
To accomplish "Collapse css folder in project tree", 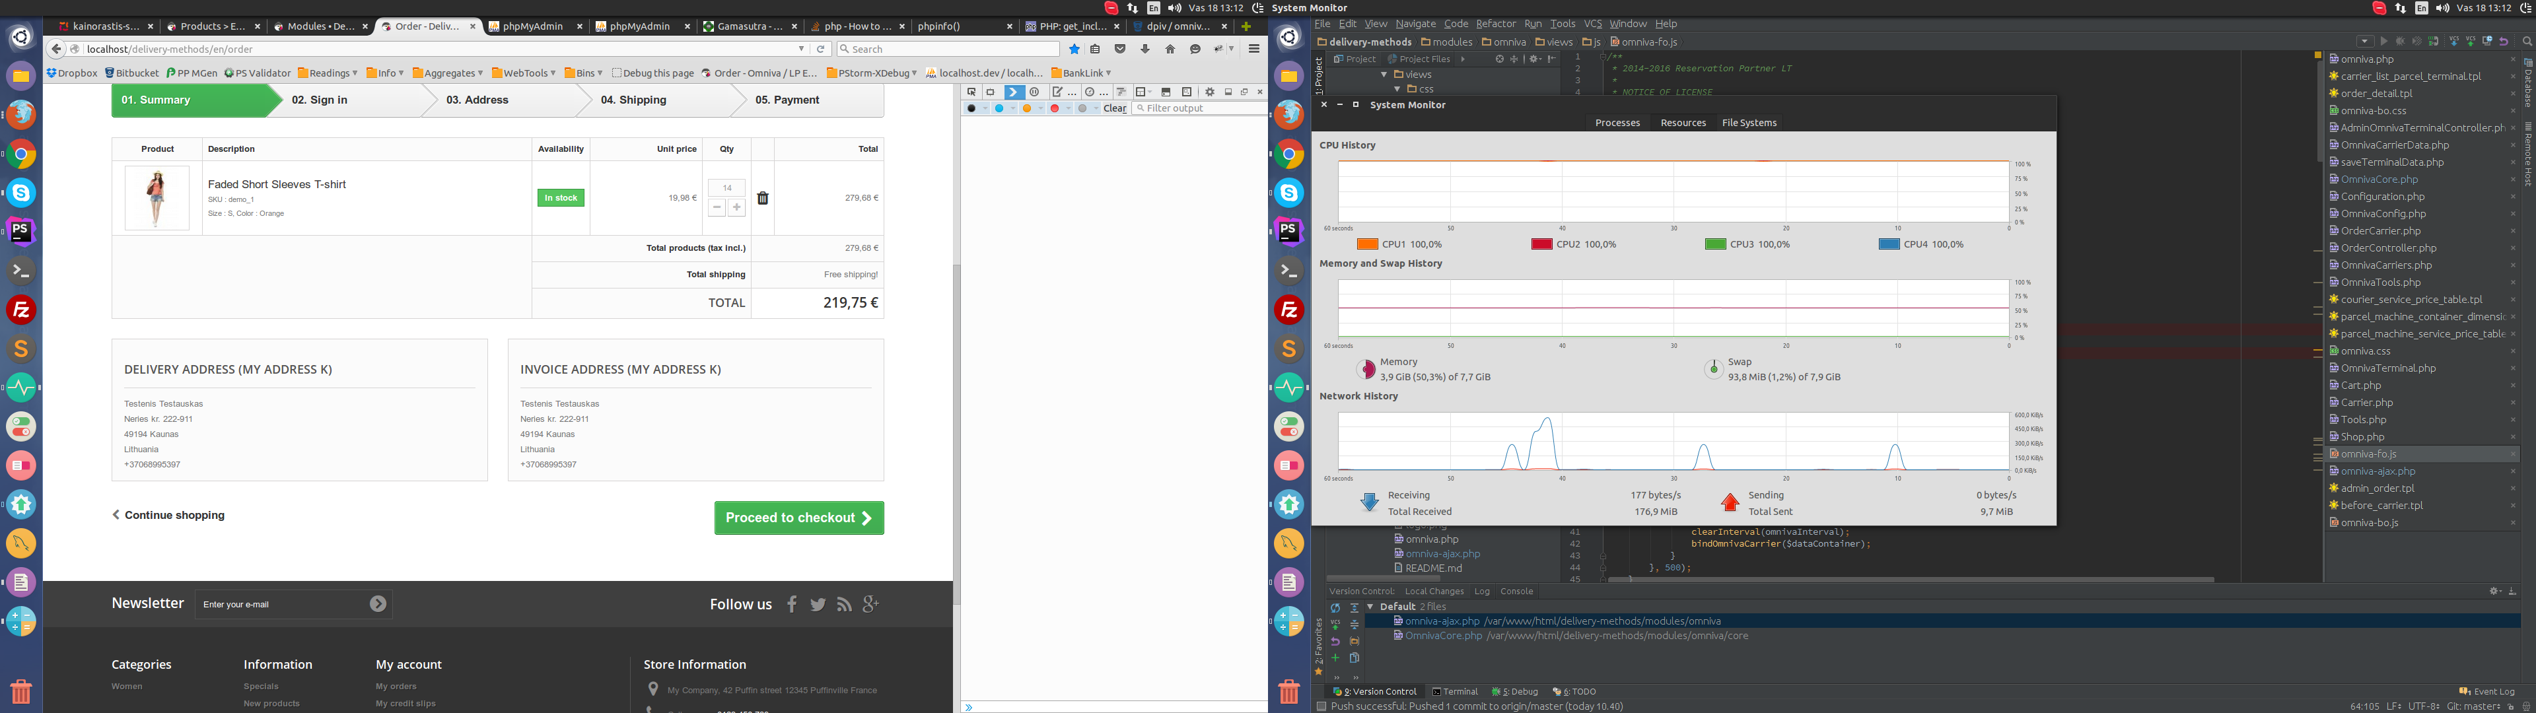I will tap(1397, 90).
